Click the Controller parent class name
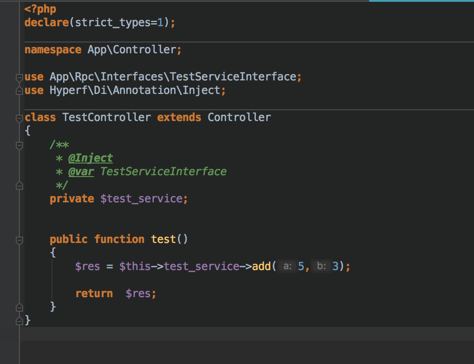Image resolution: width=474 pixels, height=364 pixels. [x=239, y=117]
